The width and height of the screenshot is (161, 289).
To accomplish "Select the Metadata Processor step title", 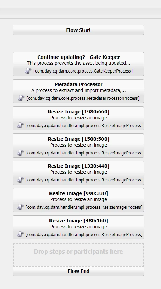I will click(79, 84).
